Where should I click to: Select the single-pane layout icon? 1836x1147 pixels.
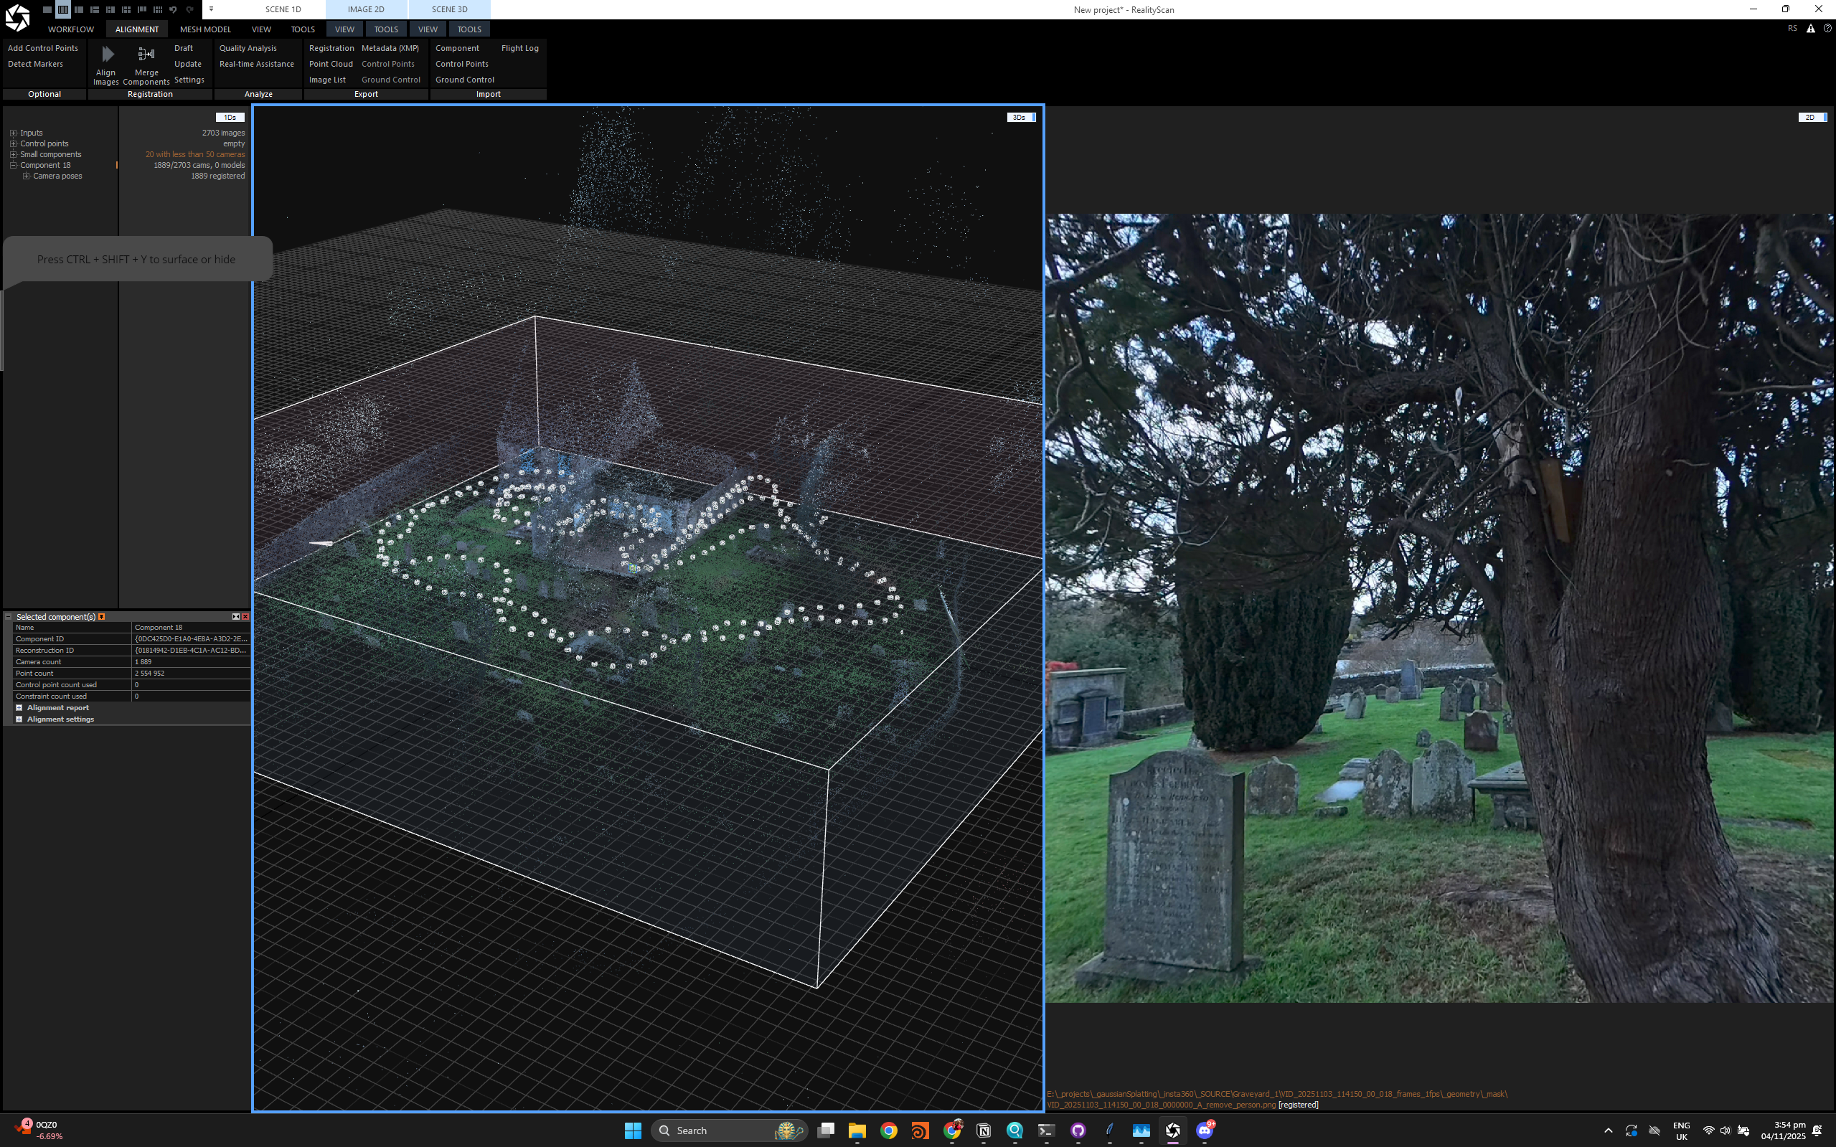point(47,9)
